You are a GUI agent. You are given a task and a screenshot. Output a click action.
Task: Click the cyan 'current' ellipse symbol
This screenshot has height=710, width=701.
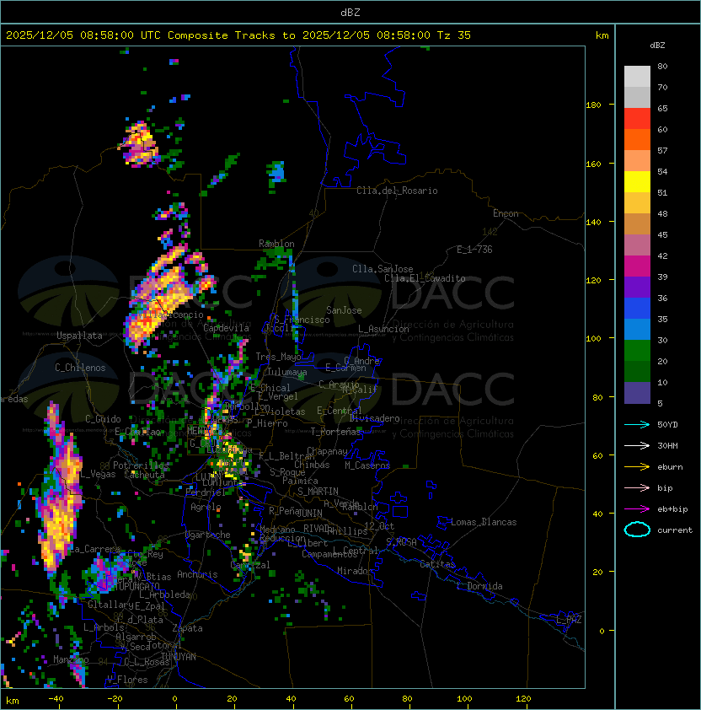click(637, 530)
